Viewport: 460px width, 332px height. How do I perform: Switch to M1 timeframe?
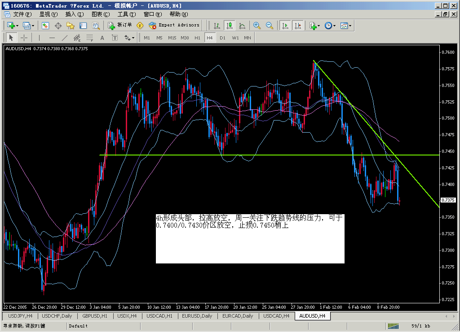[147, 38]
